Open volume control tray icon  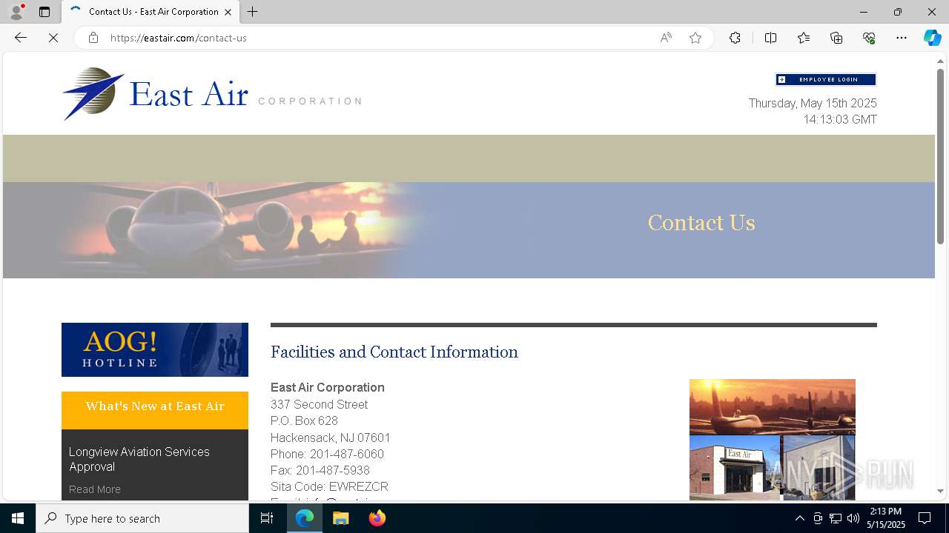(x=853, y=518)
